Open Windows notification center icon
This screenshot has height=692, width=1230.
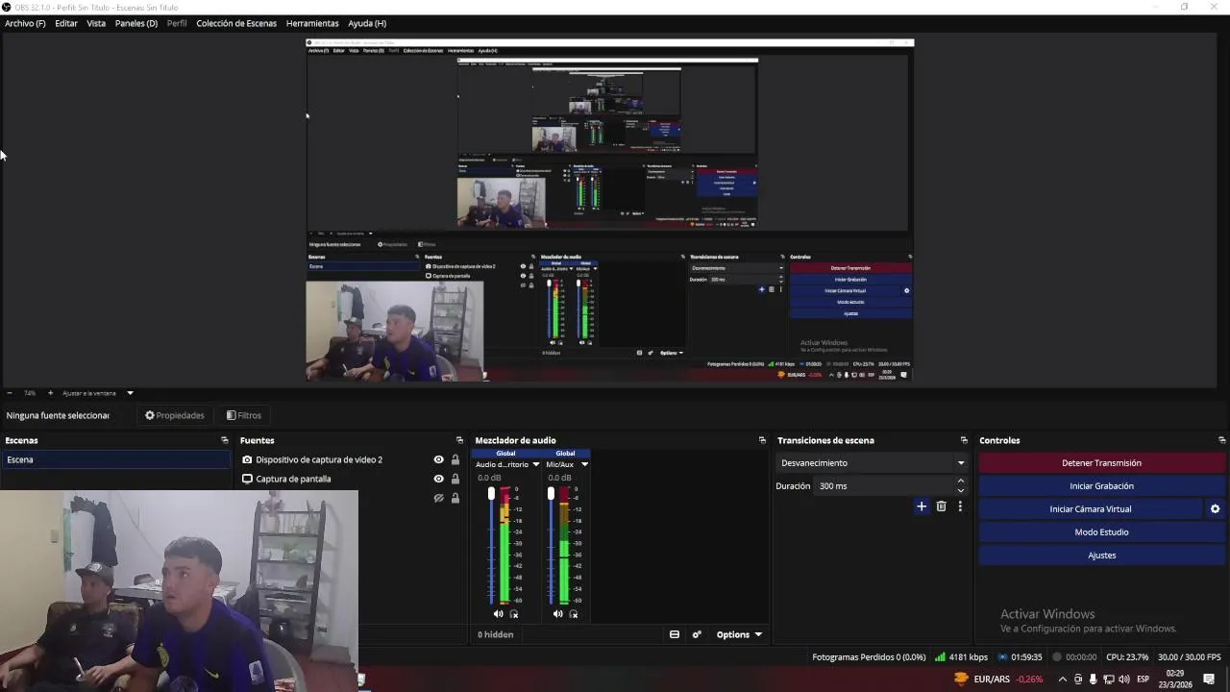[1209, 680]
